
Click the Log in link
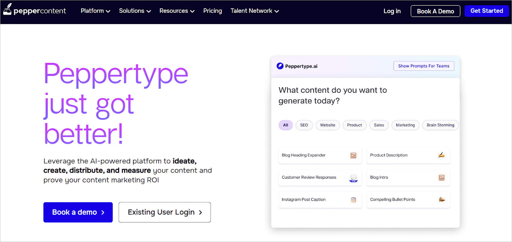(x=392, y=11)
